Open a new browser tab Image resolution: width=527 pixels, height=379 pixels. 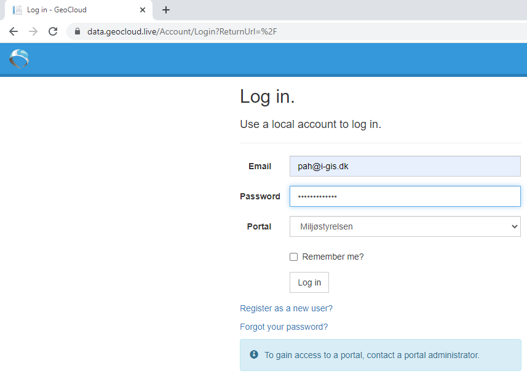pyautogui.click(x=166, y=10)
